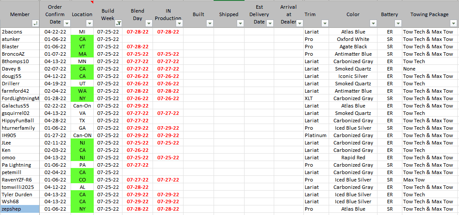Expand the Built column filter dropdown
This screenshot has width=459, height=215.
pos(210,23)
